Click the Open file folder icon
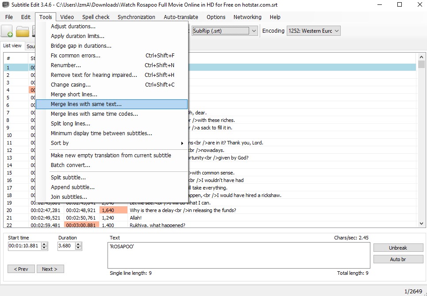This screenshot has height=296, width=427. click(x=23, y=31)
